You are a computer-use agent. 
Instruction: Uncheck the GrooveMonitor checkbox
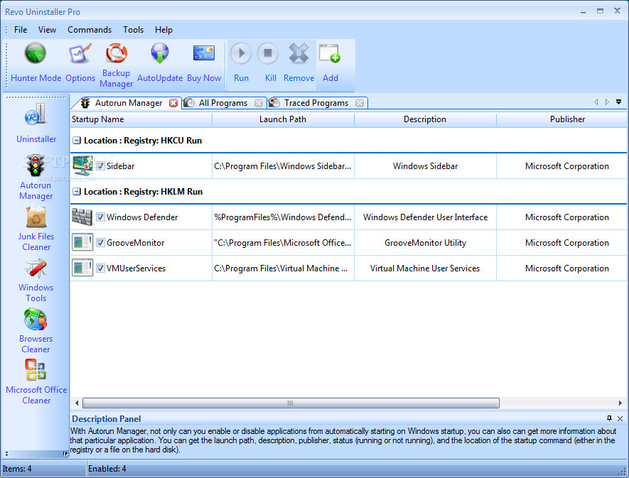100,243
